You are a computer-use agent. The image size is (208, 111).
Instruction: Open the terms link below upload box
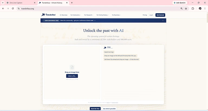tap(108, 102)
